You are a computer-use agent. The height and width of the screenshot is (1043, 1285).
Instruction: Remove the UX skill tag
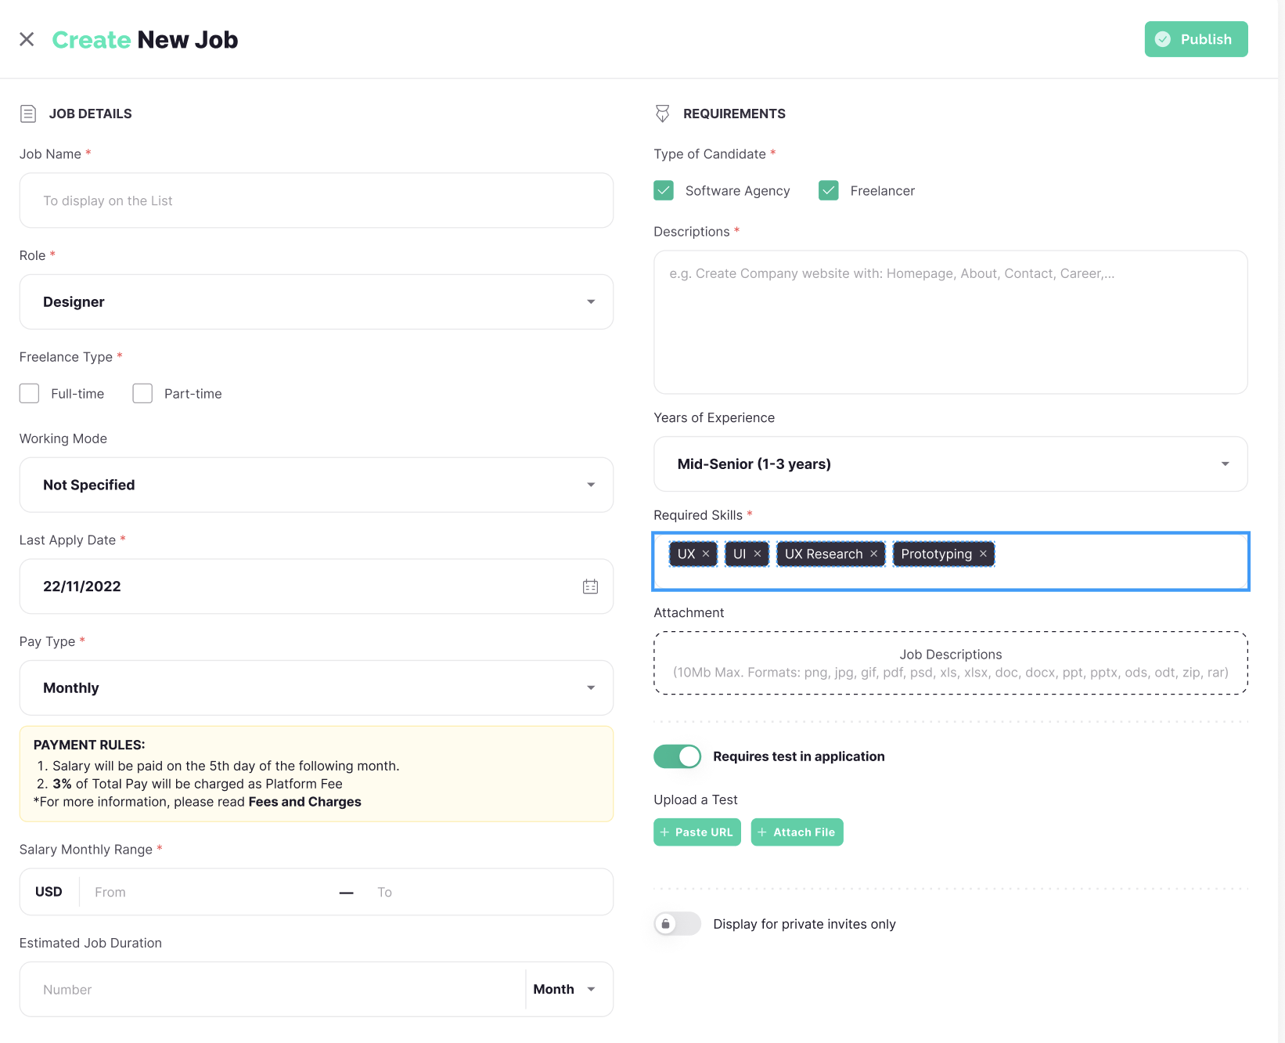pos(706,554)
